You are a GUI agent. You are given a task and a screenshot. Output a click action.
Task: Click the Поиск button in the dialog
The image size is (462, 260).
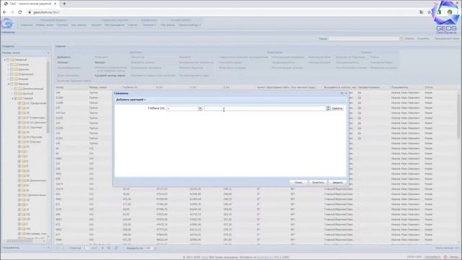pyautogui.click(x=298, y=183)
